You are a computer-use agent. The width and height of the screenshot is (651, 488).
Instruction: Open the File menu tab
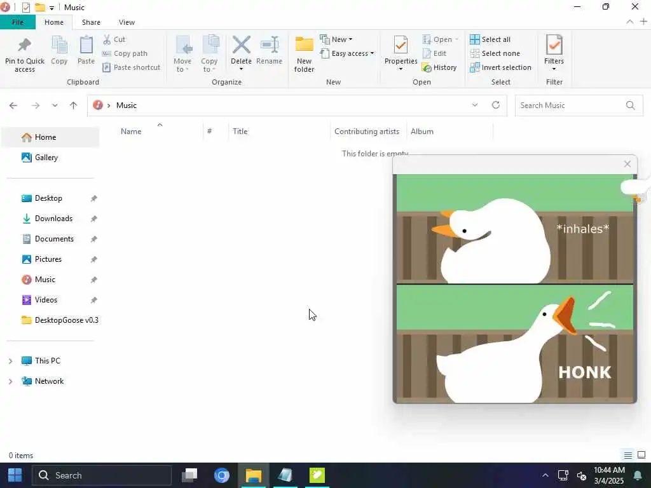click(x=18, y=22)
